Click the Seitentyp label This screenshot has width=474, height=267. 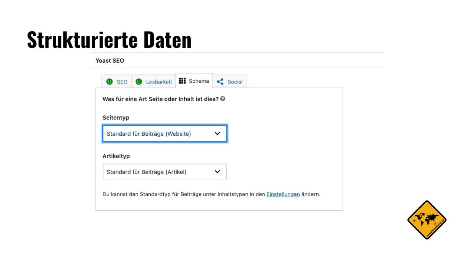[116, 118]
